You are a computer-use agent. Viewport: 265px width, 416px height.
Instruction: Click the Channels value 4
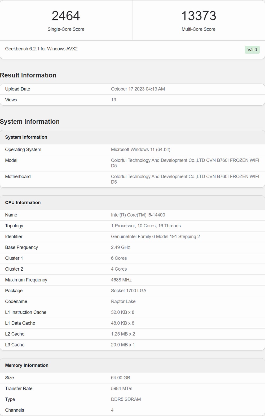tap(112, 410)
